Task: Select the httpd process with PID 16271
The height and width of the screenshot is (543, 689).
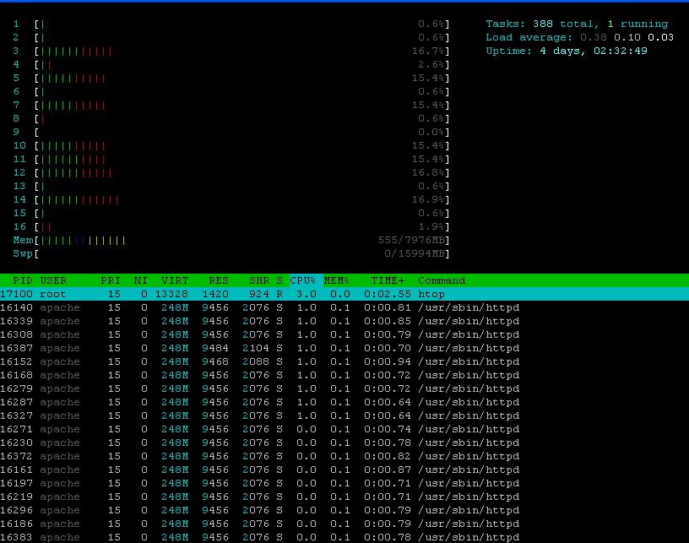Action: (253, 429)
